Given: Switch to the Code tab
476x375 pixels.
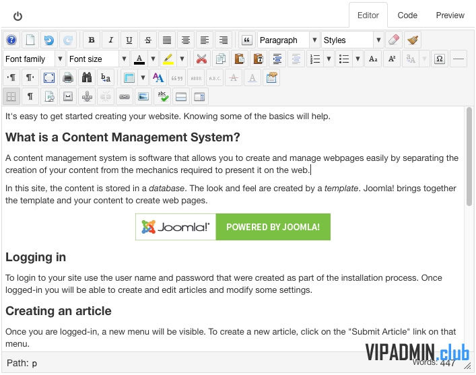Looking at the screenshot, I should pos(407,15).
